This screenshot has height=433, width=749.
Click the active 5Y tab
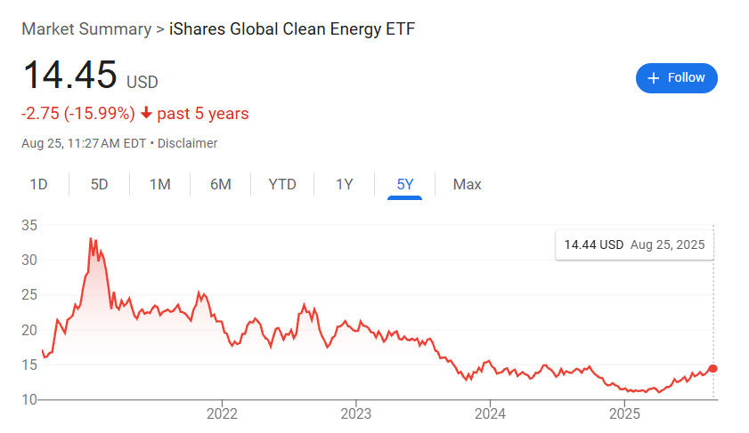pos(405,184)
